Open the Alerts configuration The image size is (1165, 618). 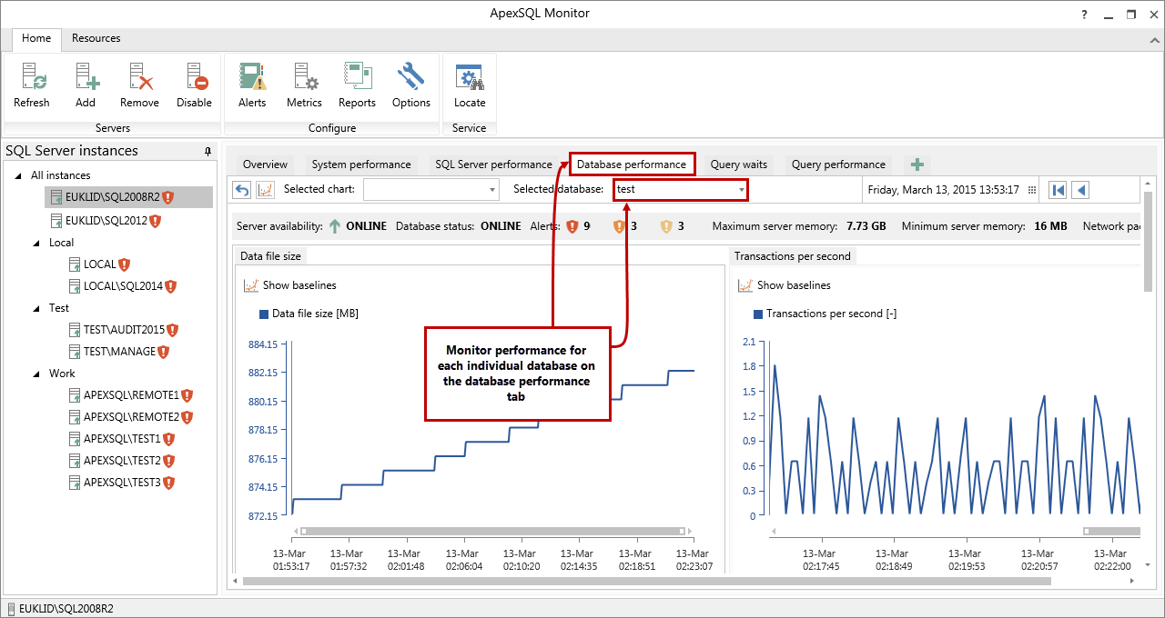[252, 85]
